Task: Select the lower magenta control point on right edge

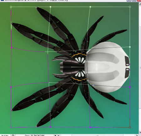Action: [x=130, y=87]
